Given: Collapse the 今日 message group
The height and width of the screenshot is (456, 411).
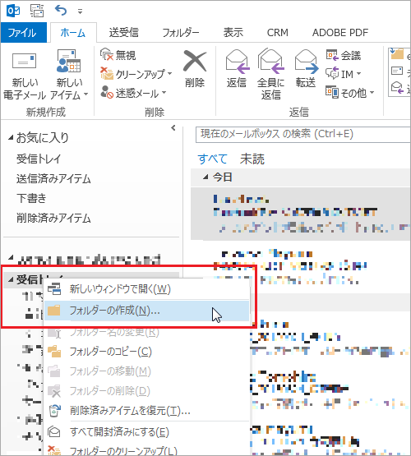Looking at the screenshot, I should coord(205,177).
